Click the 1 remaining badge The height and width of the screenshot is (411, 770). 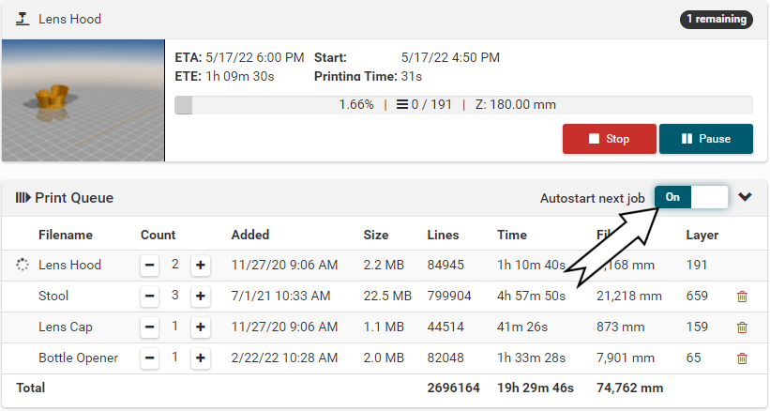(716, 19)
